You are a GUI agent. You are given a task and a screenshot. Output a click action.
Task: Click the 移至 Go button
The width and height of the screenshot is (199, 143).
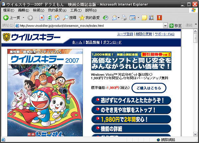(175, 26)
